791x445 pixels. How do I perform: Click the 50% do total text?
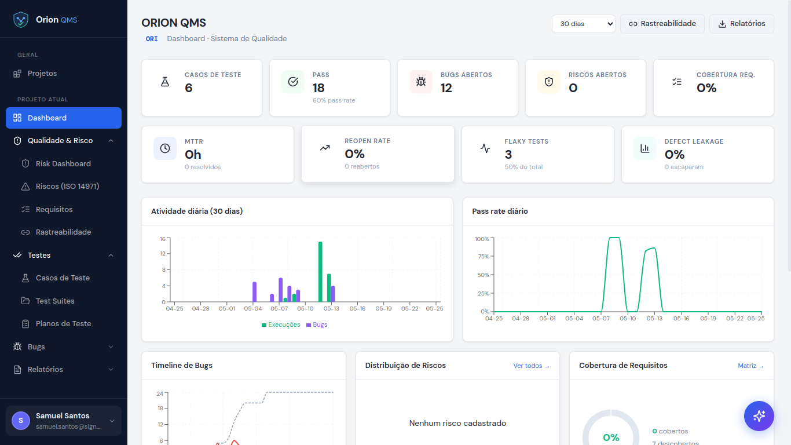pos(523,167)
